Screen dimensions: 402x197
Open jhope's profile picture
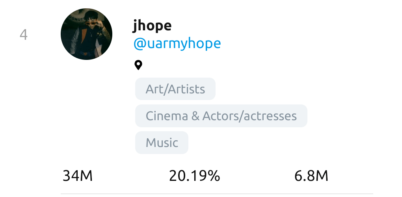click(86, 34)
